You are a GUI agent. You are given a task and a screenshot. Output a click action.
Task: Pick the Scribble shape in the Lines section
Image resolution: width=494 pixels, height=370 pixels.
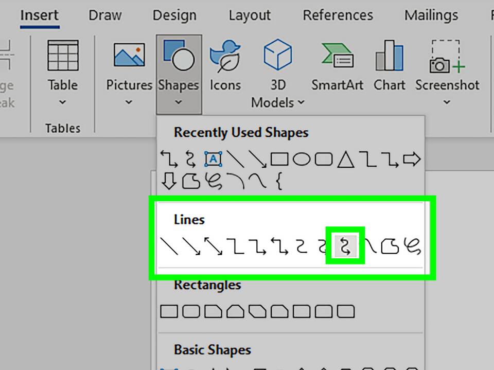pos(413,246)
